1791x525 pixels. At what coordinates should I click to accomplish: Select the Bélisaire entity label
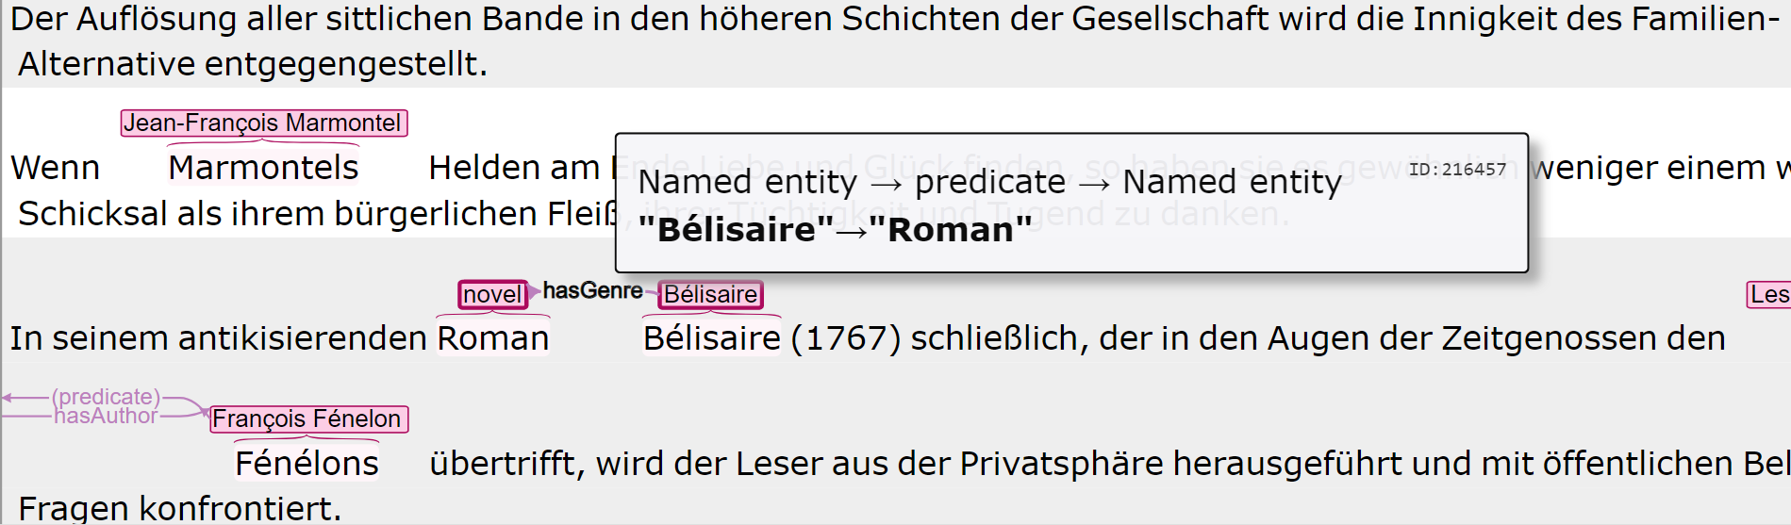click(710, 294)
